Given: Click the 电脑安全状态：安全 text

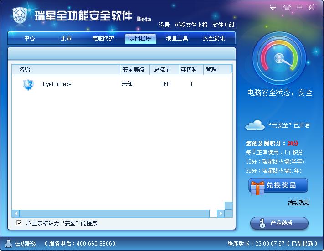Looking at the screenshot, I should (280, 92).
